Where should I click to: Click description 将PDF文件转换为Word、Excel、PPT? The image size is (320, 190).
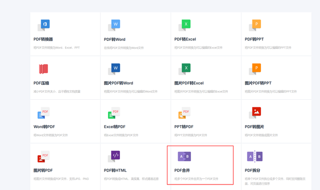tap(56, 48)
